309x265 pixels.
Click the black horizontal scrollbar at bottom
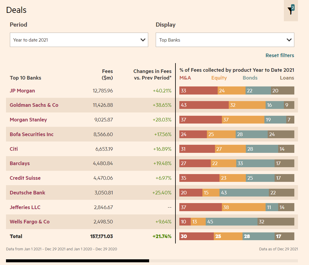[x=77, y=261]
